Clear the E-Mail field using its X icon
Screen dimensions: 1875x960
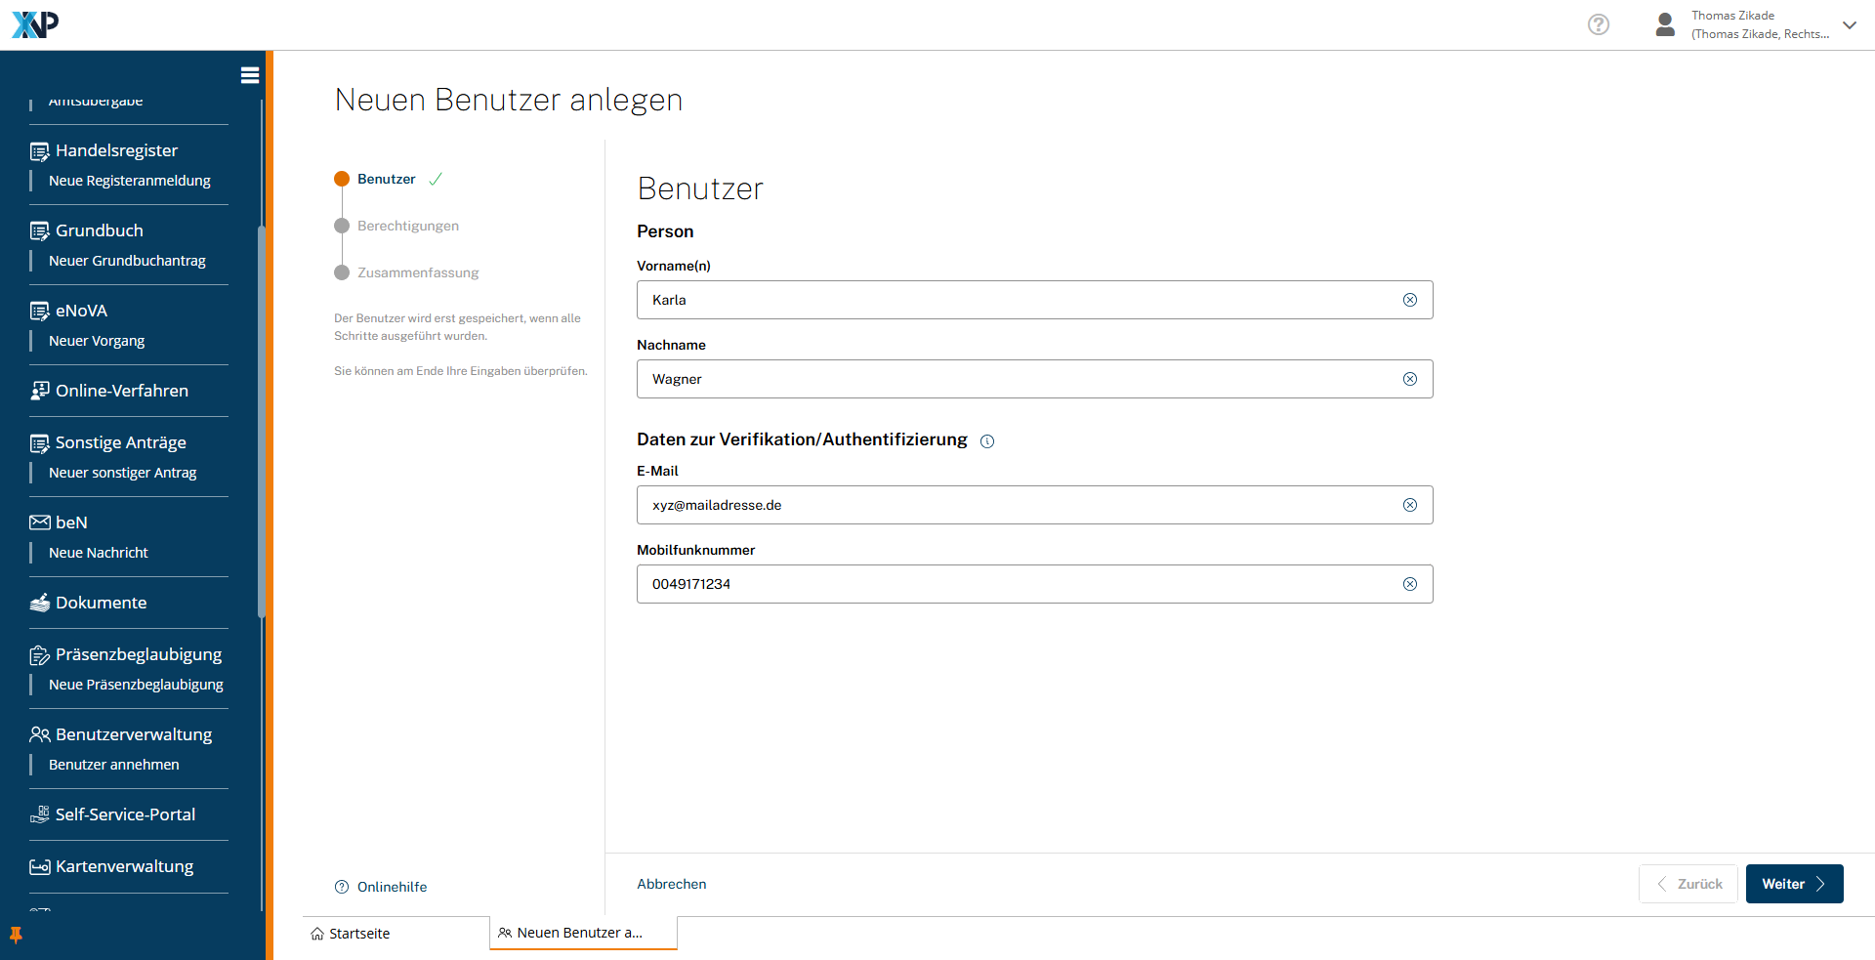[1409, 505]
